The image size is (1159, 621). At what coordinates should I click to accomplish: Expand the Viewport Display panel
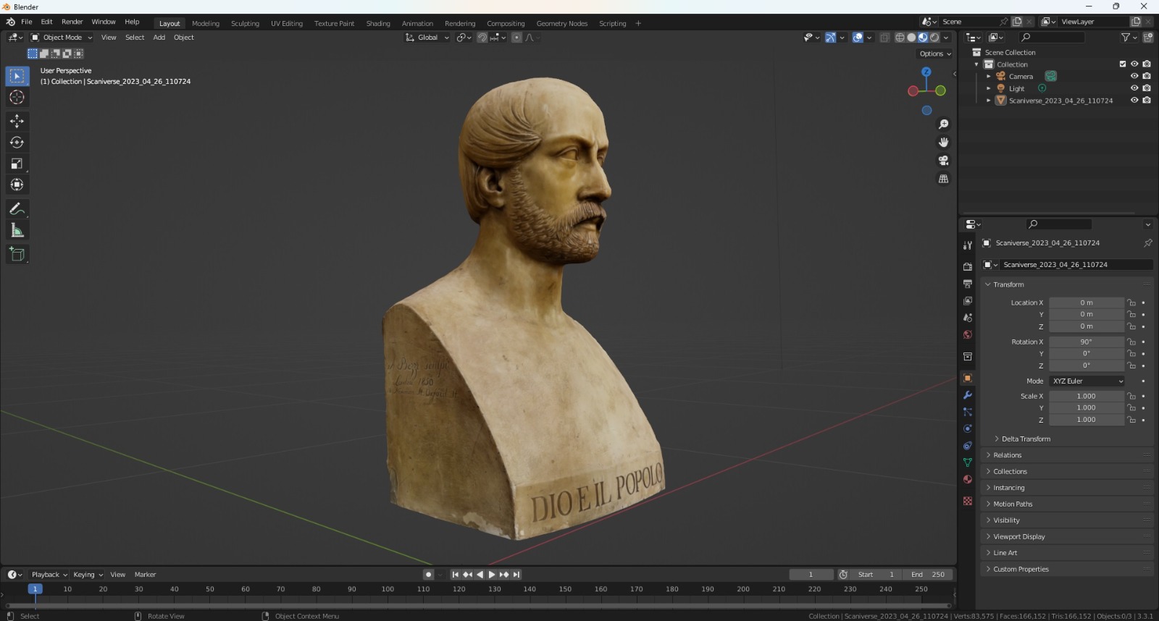(x=1018, y=536)
